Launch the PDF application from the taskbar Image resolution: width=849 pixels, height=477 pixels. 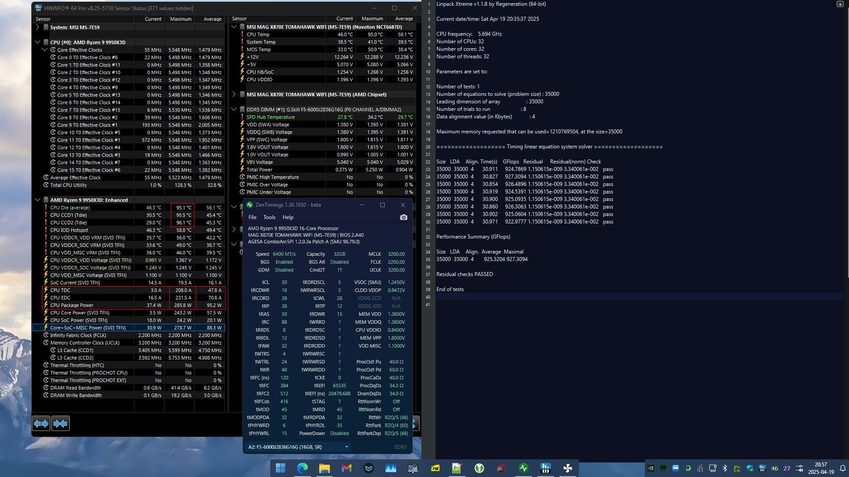point(435,468)
